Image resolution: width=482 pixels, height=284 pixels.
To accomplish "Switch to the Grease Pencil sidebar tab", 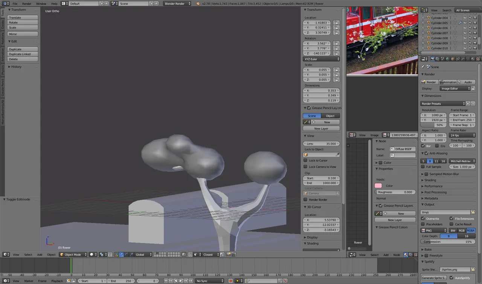I will point(3,87).
